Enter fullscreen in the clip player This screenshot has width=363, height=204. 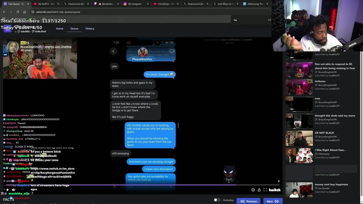pos(265,190)
